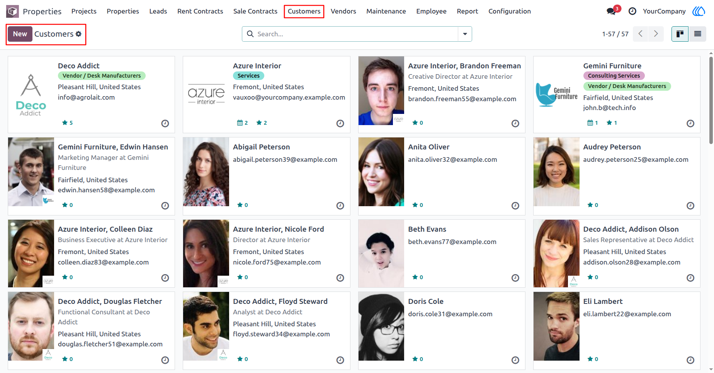This screenshot has width=714, height=373.
Task: Click the user avatar logo at top right
Action: coord(699,11)
